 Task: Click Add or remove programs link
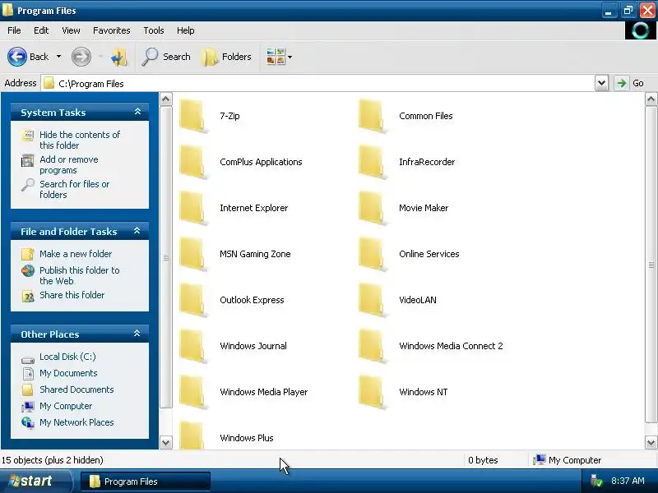pyautogui.click(x=69, y=165)
